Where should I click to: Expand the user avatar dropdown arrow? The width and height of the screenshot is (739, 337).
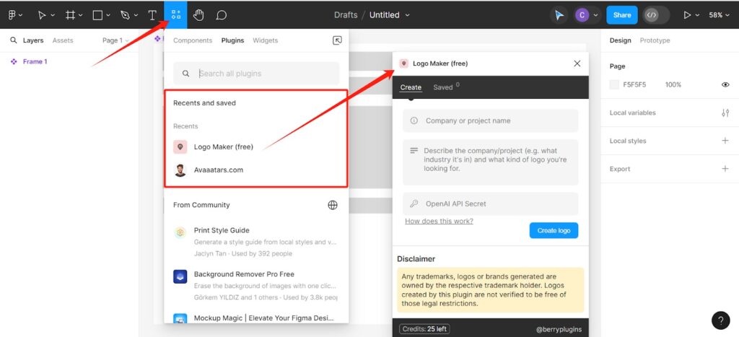coord(595,15)
